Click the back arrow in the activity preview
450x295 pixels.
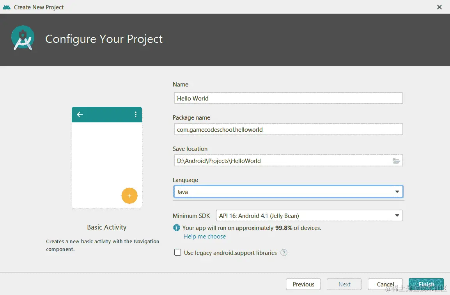(80, 115)
